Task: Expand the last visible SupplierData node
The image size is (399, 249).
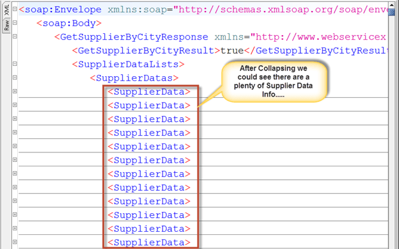Action: (x=15, y=242)
